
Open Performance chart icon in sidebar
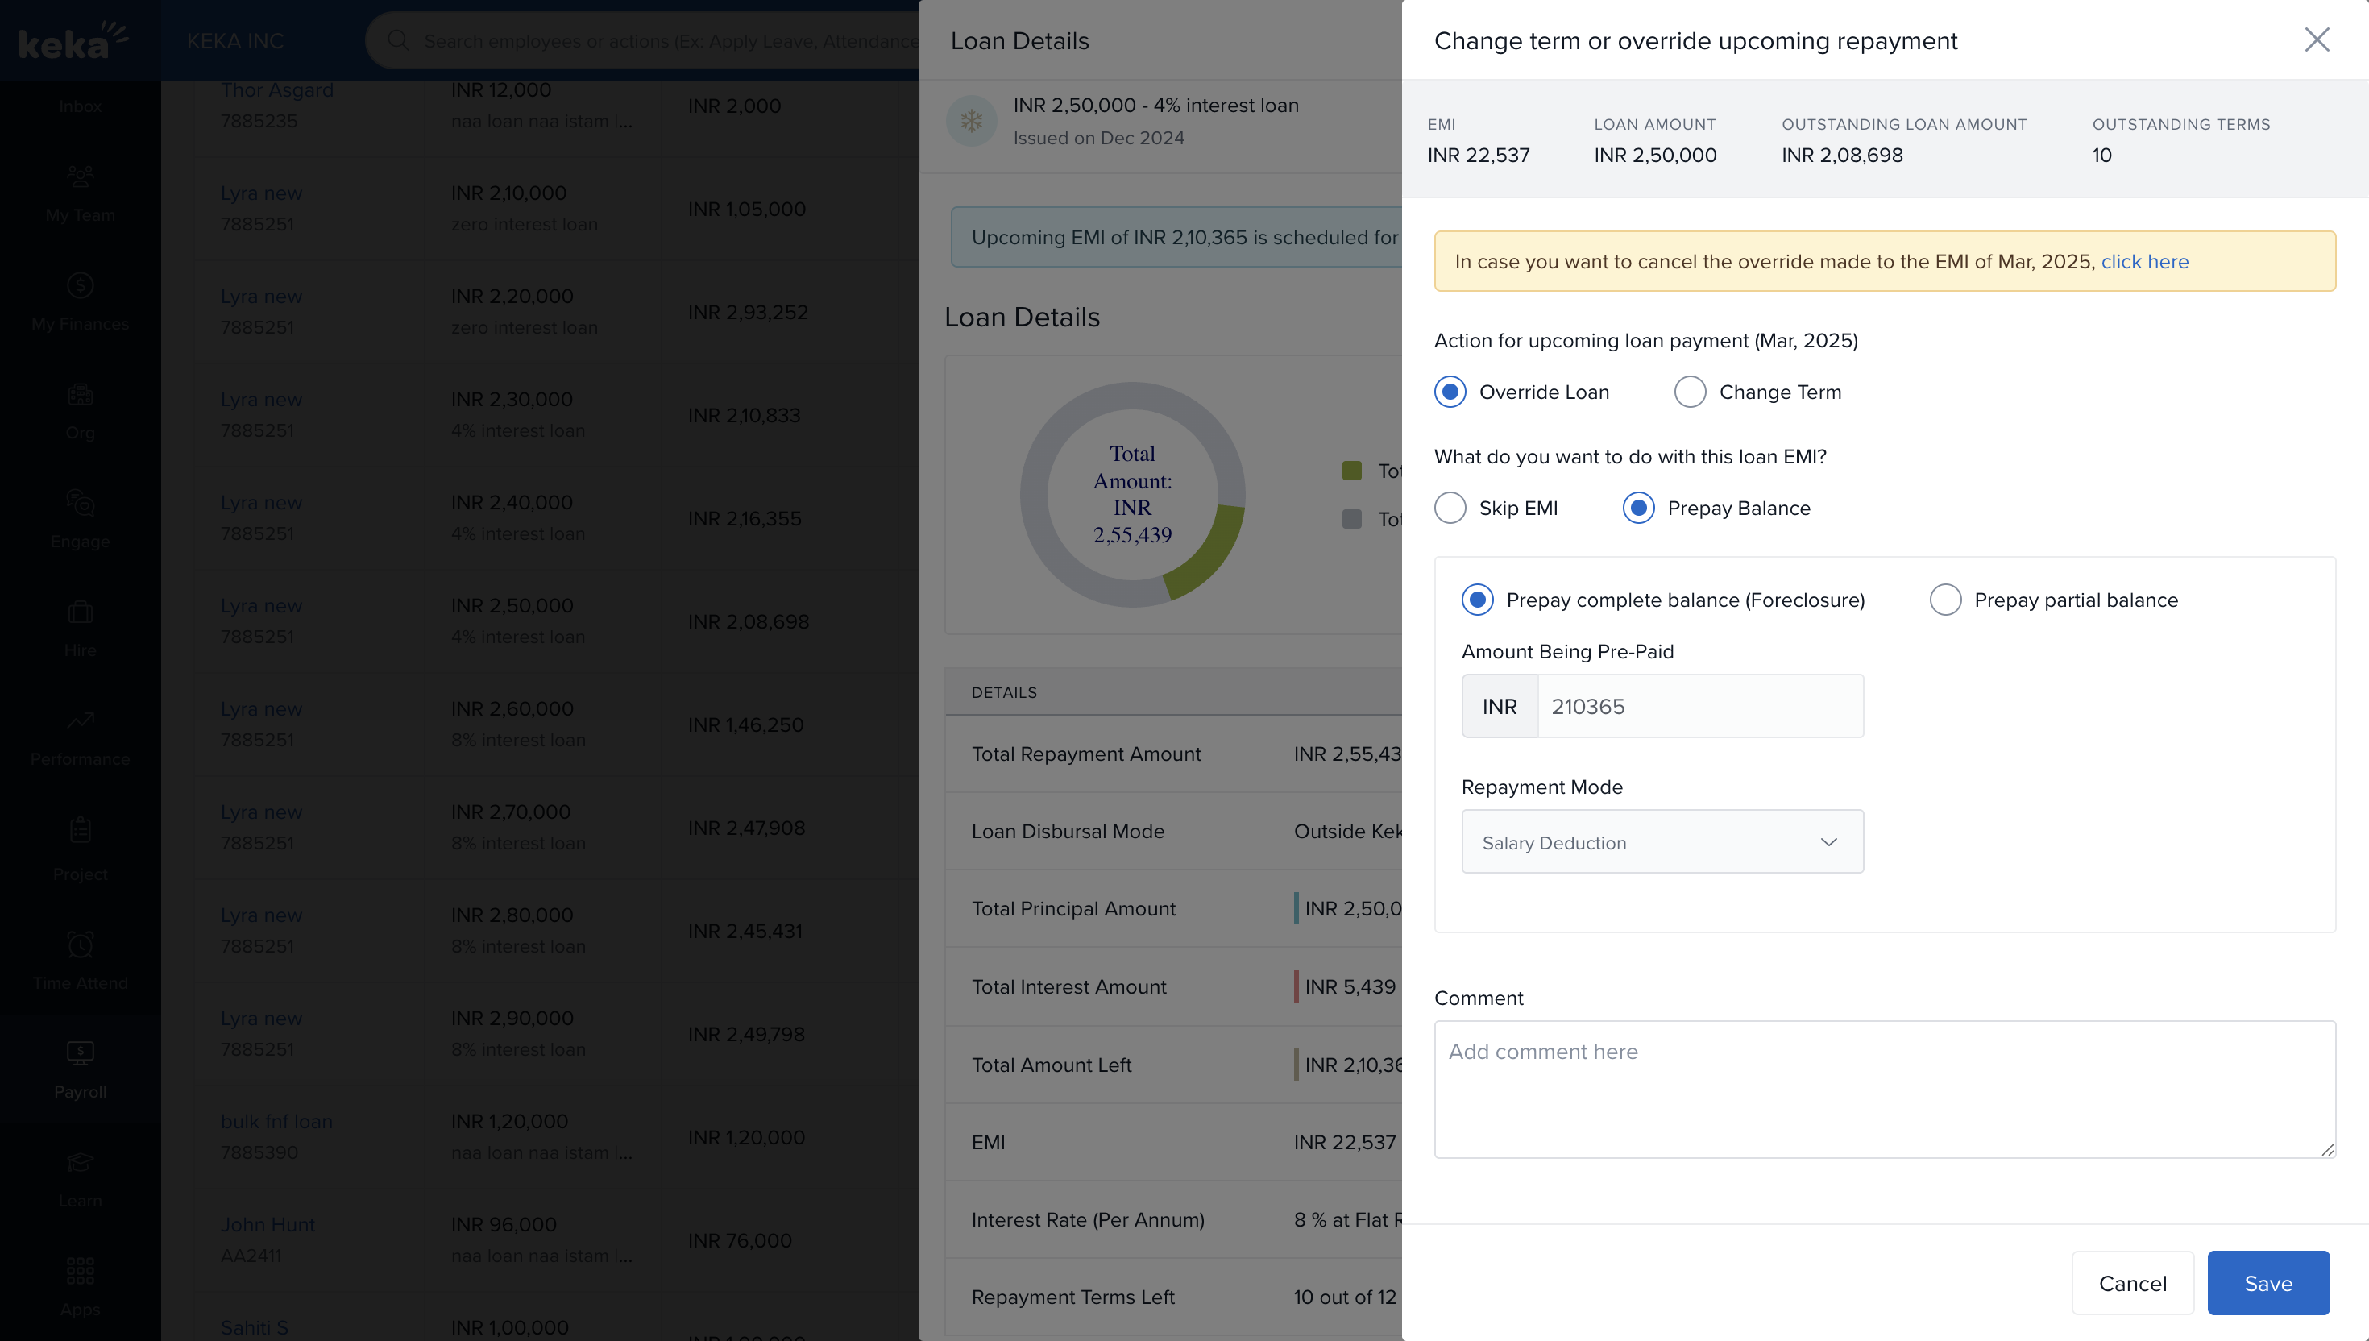click(80, 720)
